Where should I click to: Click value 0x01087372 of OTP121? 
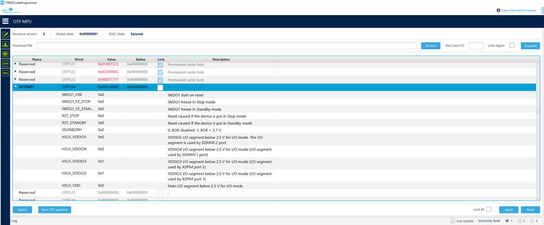[108, 65]
